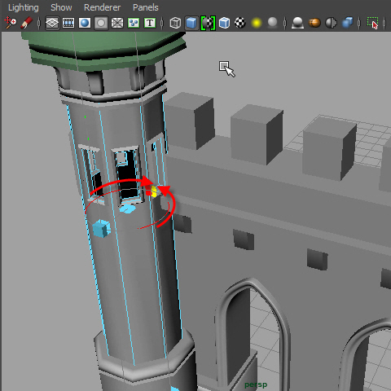The width and height of the screenshot is (391, 391).
Task: Enable Textured checkered sphere icon
Action: point(240,23)
